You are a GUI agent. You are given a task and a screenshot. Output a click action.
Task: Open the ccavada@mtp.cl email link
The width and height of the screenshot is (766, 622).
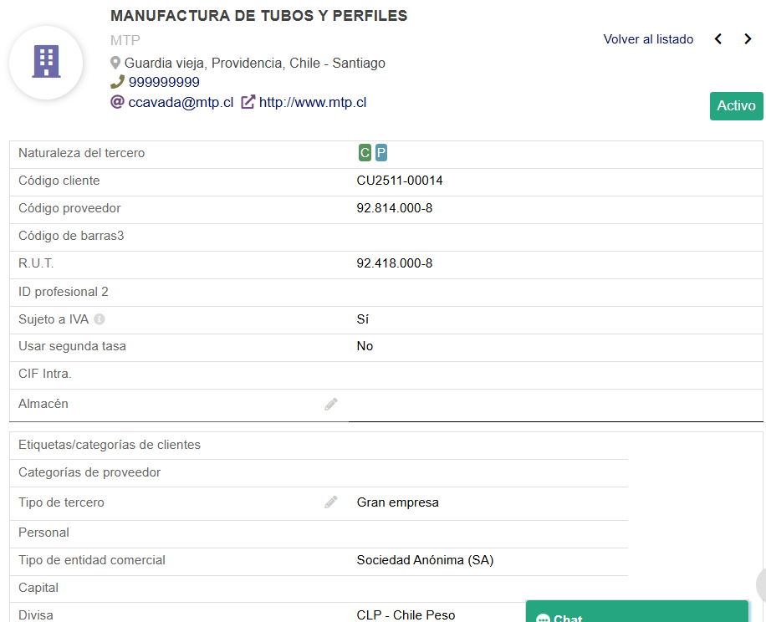(x=181, y=102)
